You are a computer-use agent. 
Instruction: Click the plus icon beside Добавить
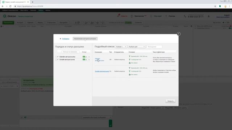click(61, 39)
